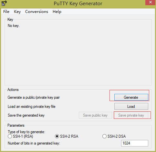Click the number of bits field showing 1024
This screenshot has height=152, width=156.
tap(135, 143)
